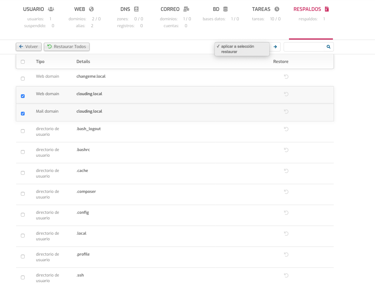Check the changeme.local row checkbox
The width and height of the screenshot is (375, 284).
point(23,79)
